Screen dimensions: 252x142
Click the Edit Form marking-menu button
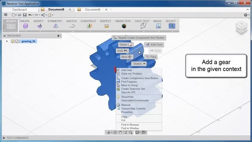pyautogui.click(x=154, y=45)
